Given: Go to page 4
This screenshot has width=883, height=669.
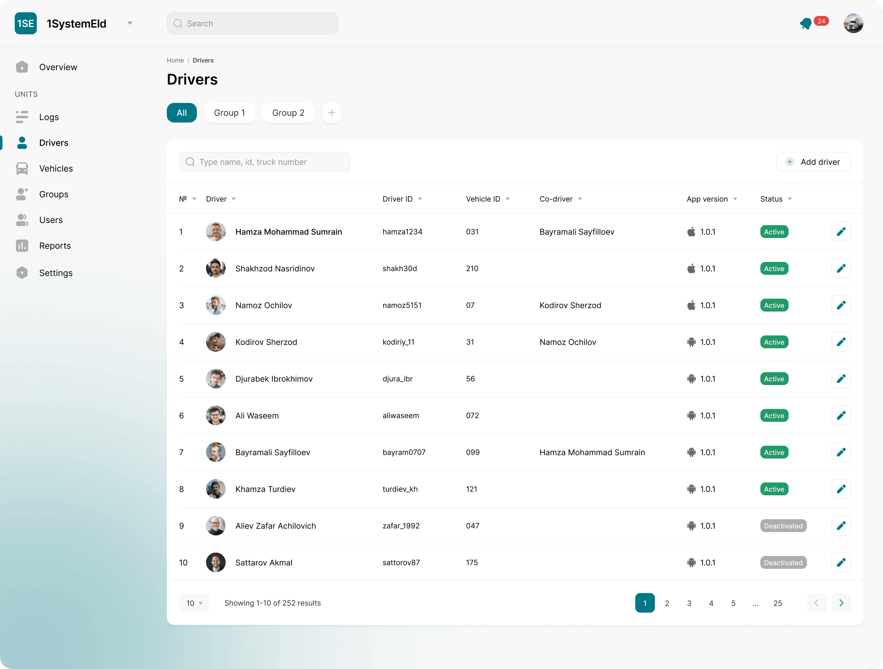Looking at the screenshot, I should pyautogui.click(x=711, y=603).
